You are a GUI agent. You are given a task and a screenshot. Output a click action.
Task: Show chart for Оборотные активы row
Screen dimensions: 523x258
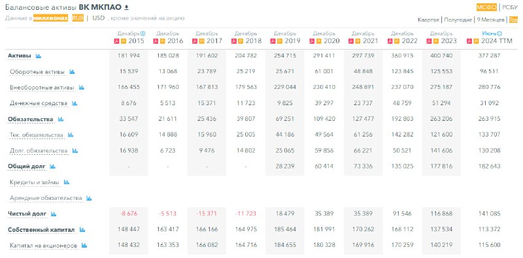coord(72,72)
